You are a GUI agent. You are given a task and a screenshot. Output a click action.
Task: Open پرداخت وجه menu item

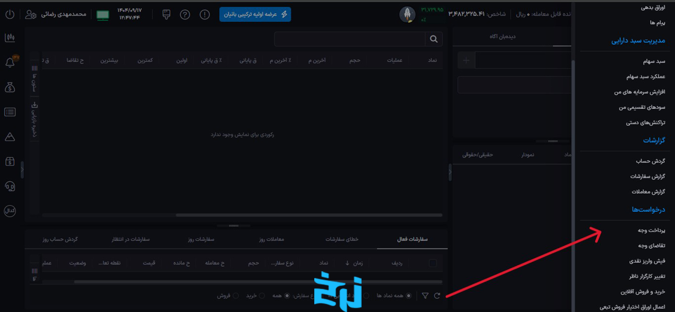[652, 230]
